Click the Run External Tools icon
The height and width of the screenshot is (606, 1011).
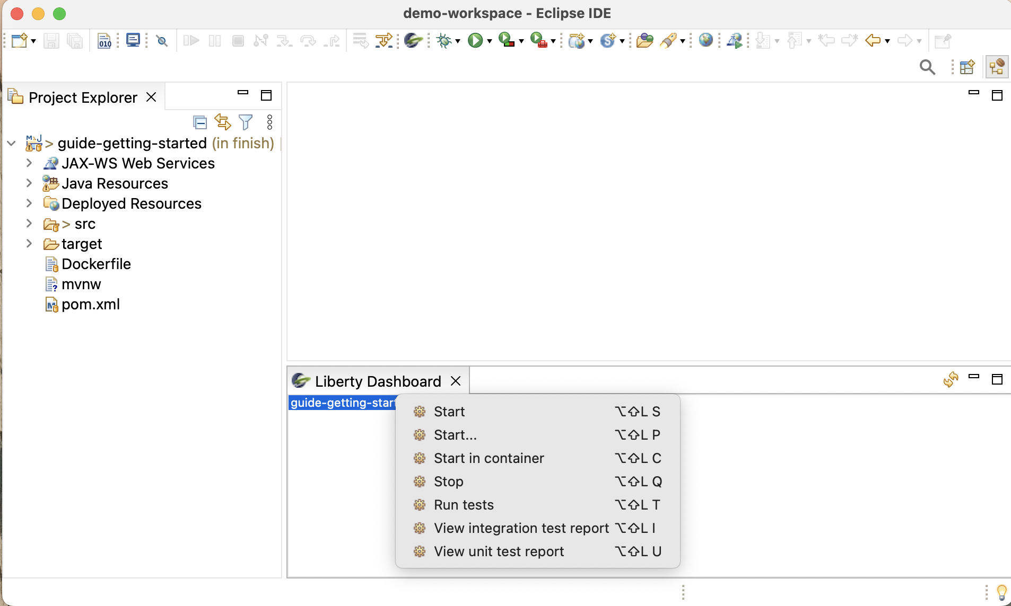[538, 40]
